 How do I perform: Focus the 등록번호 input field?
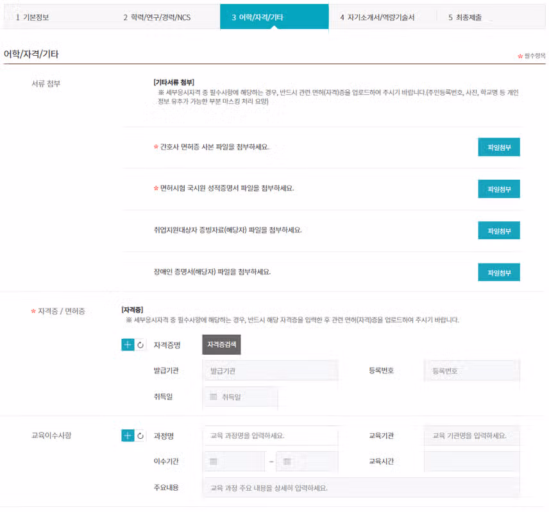pyautogui.click(x=471, y=370)
